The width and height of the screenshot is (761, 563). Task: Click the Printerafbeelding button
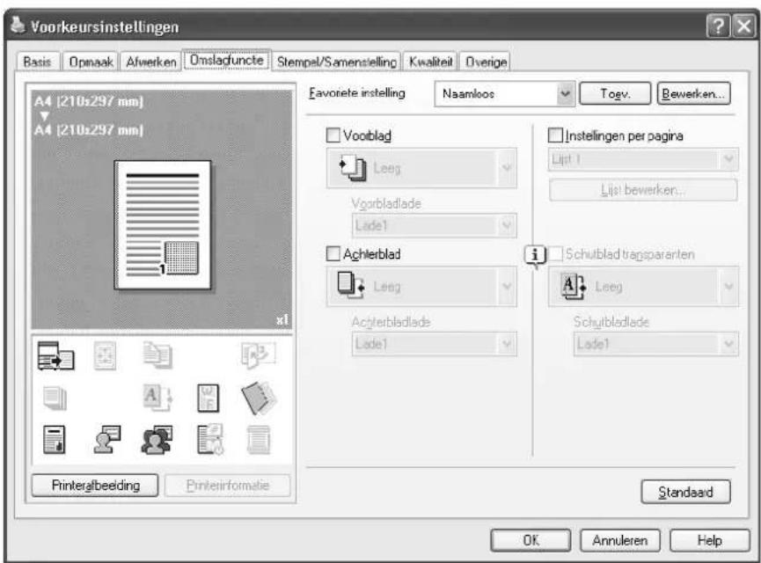coord(95,486)
